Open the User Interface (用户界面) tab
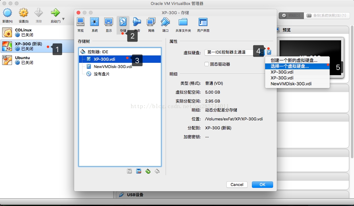 pyautogui.click(x=203, y=25)
